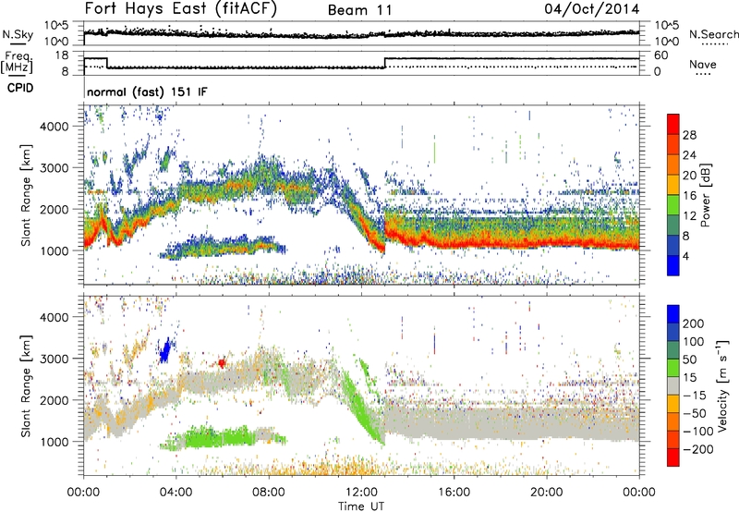The width and height of the screenshot is (739, 512).
Task: Click the date '04/Oct/2014'
Action: pos(592,9)
